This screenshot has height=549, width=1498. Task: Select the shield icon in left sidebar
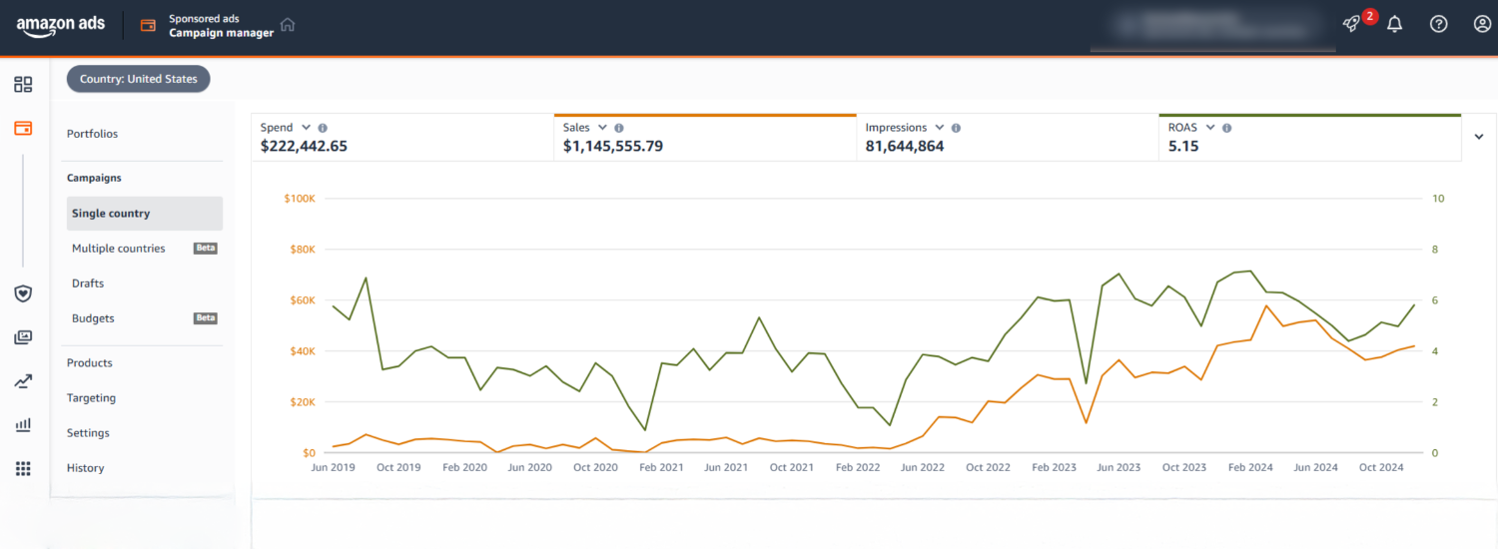[23, 293]
